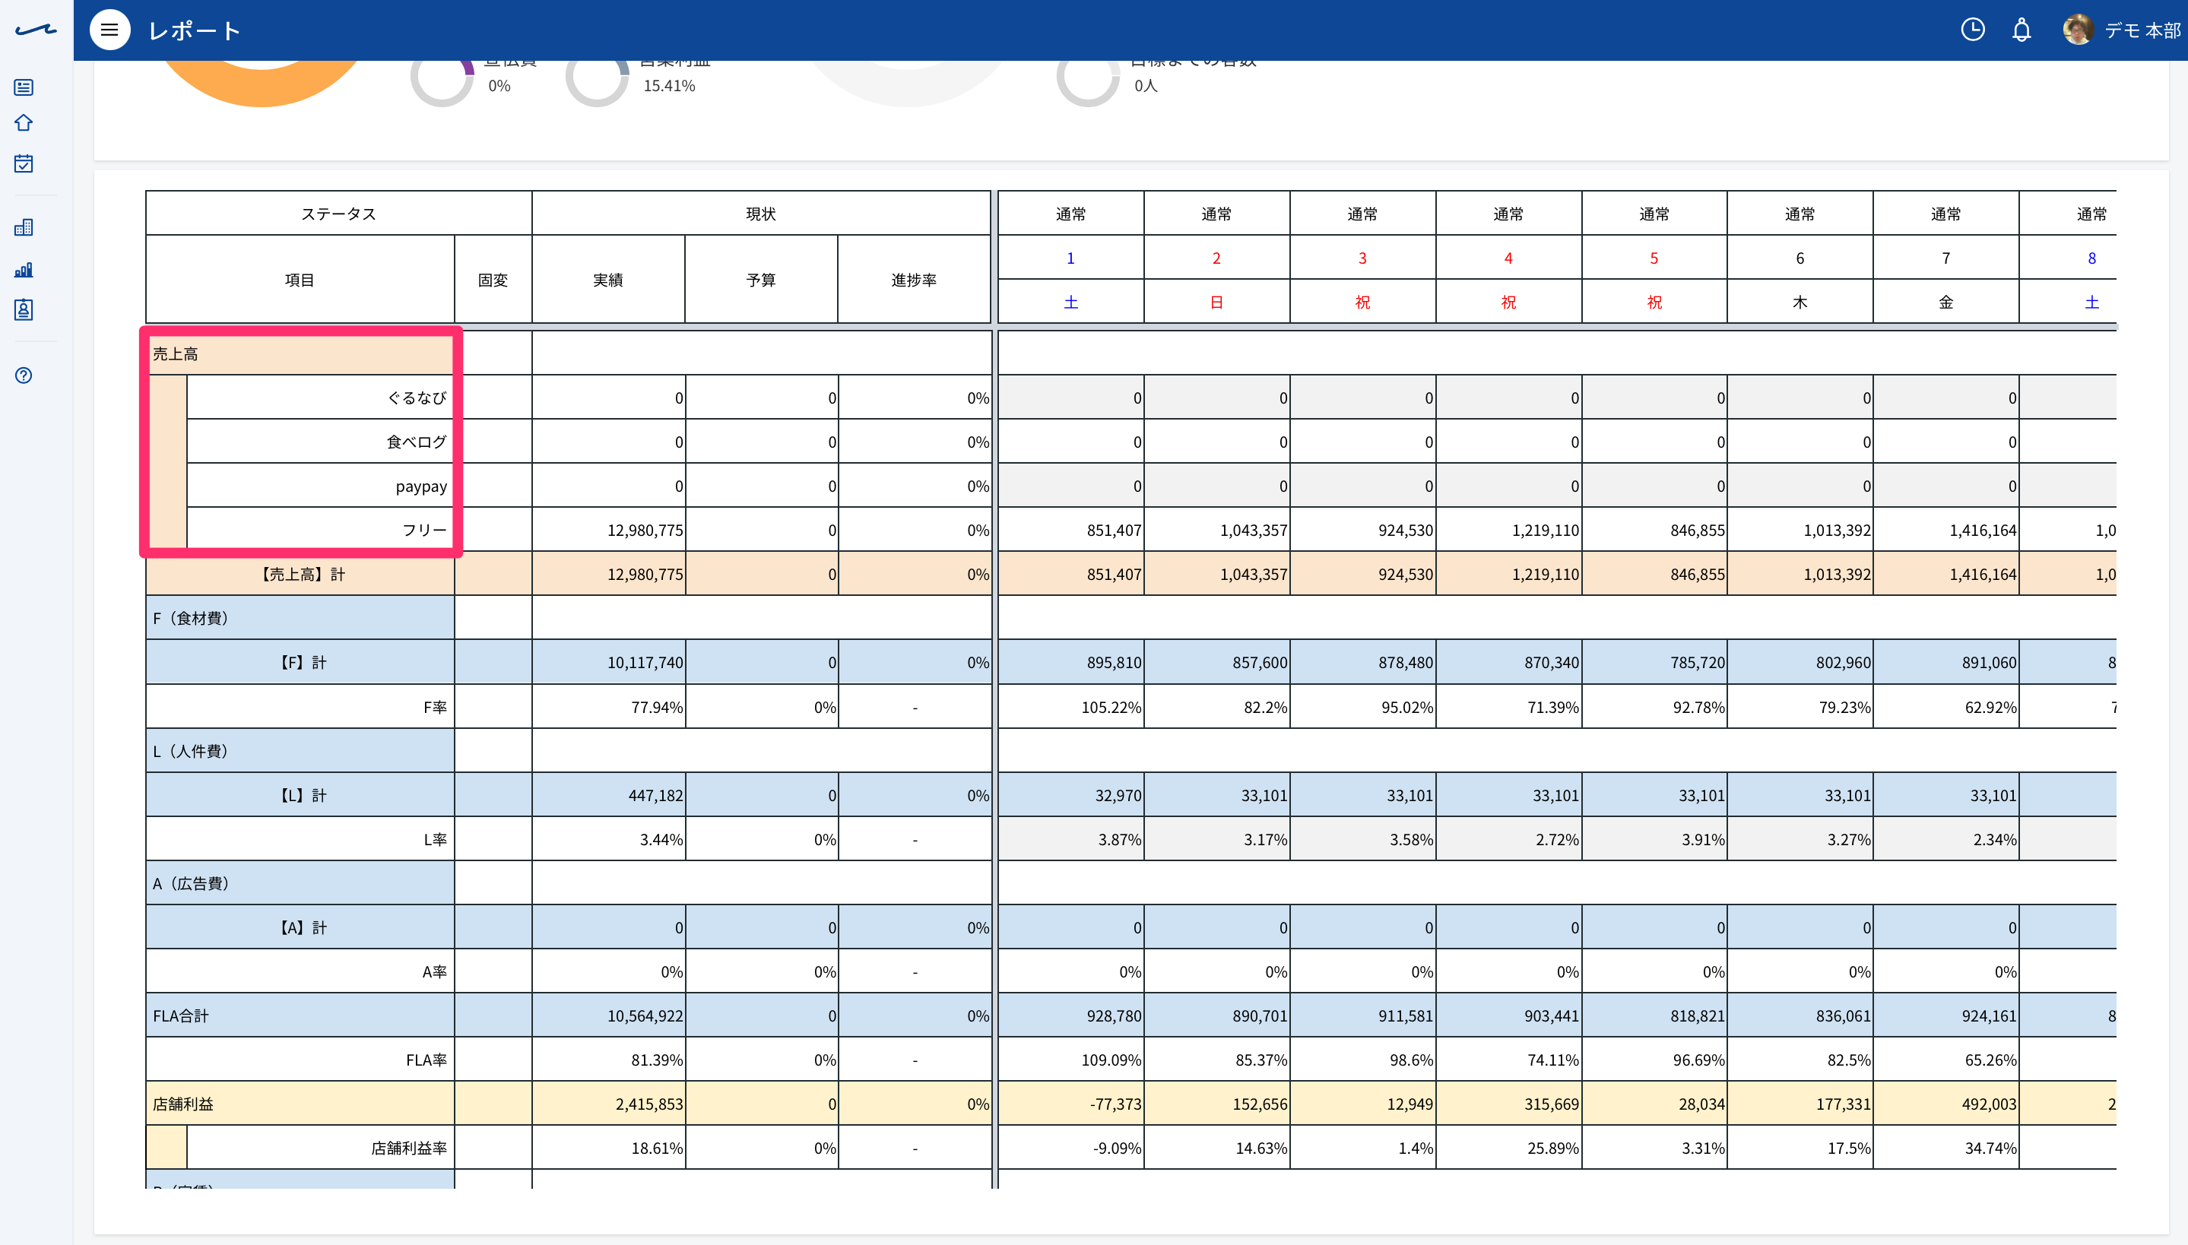Open the notification bell

[x=2022, y=30]
